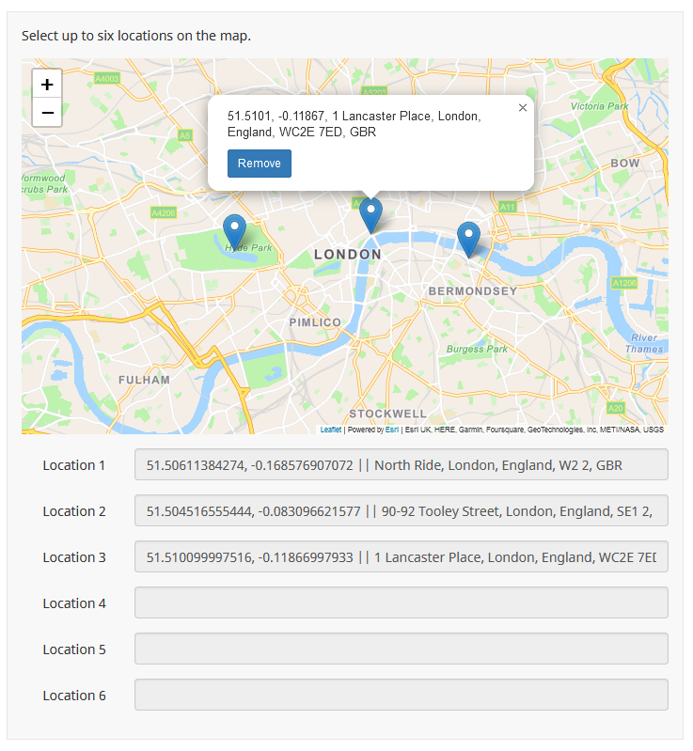
Task: Click the Remove button in popup
Action: tap(259, 164)
